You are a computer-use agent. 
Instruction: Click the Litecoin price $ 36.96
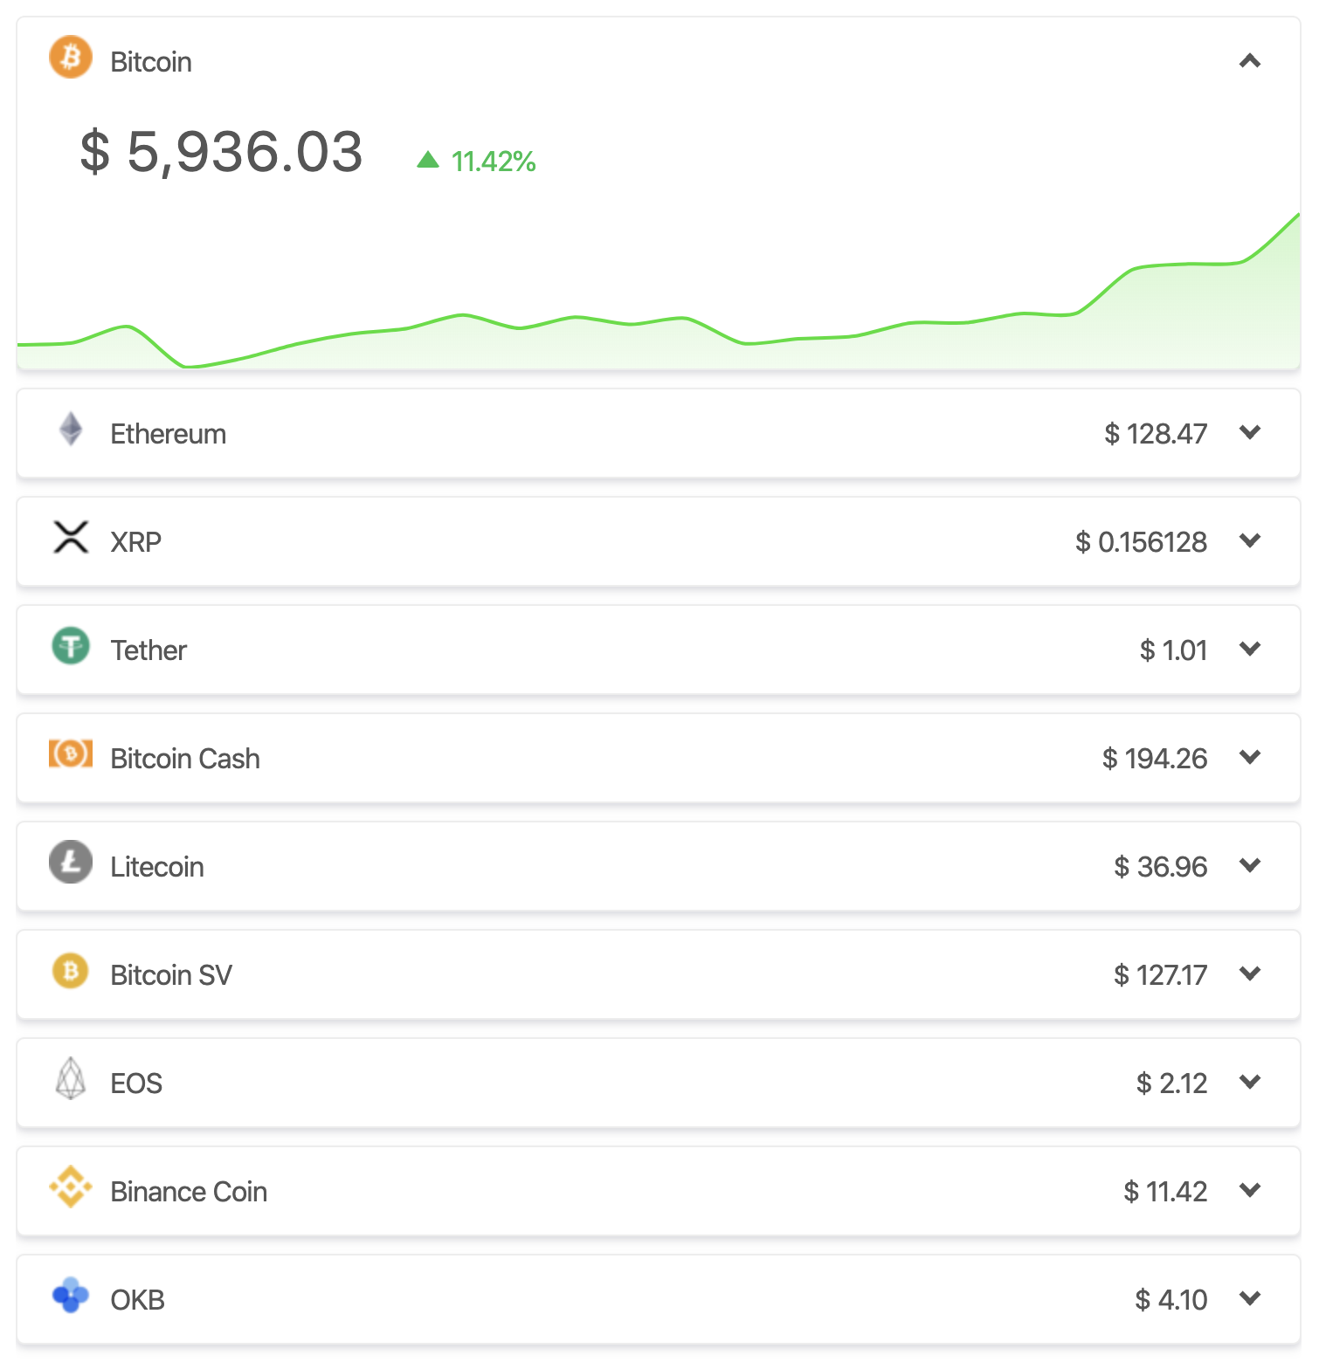(x=1160, y=867)
